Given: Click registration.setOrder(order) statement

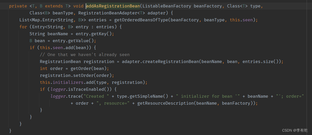Looking at the screenshot, I should [77, 75].
